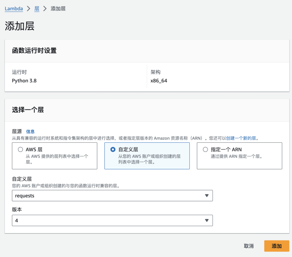
Task: Cancel with the 取消 button
Action: point(249,246)
